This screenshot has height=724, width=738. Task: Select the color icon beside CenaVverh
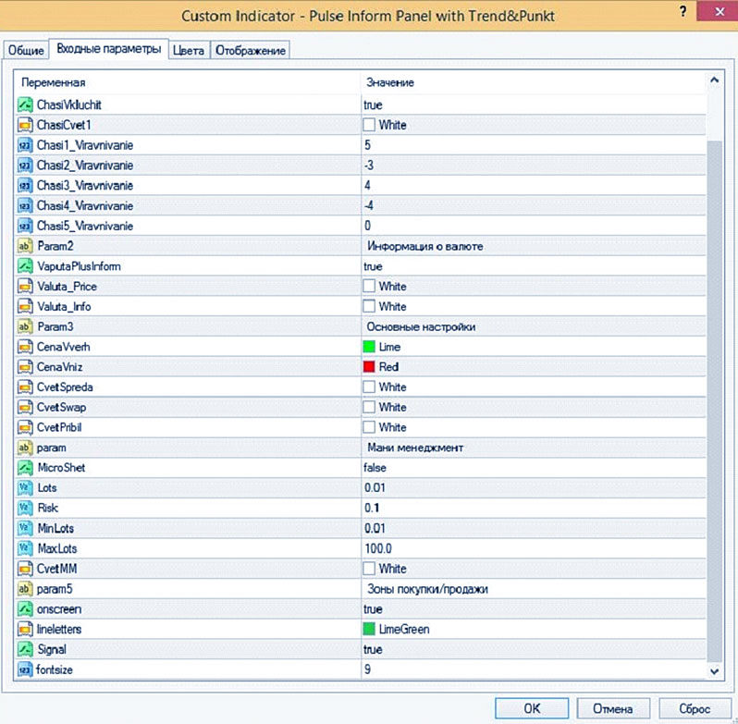point(26,347)
